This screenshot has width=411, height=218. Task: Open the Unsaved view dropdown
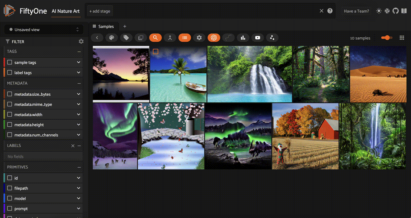(x=44, y=30)
